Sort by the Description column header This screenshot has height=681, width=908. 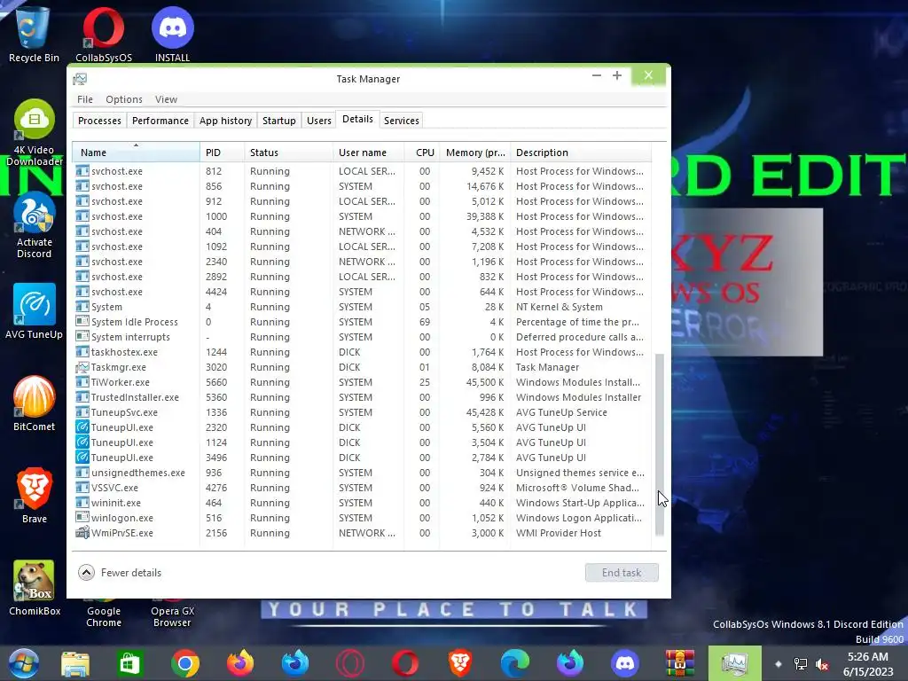click(581, 153)
